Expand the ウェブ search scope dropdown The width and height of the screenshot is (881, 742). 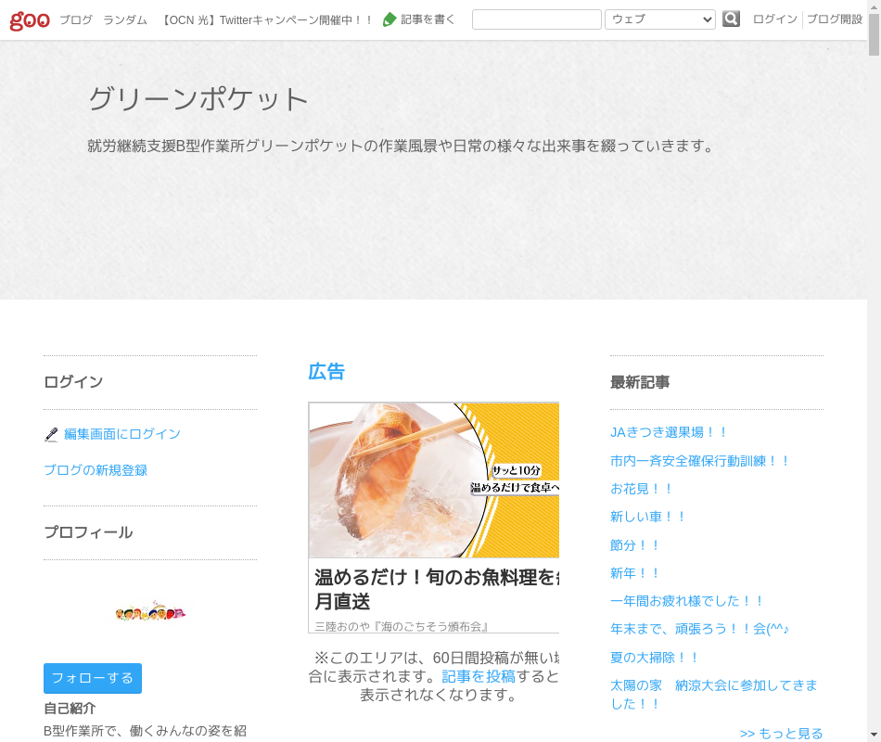pyautogui.click(x=659, y=19)
